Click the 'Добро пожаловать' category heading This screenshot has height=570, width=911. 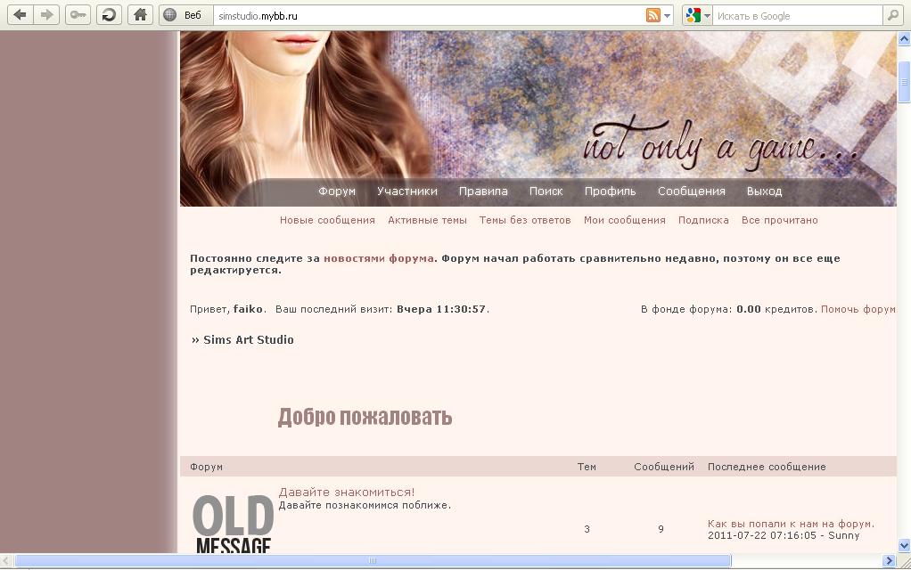365,417
